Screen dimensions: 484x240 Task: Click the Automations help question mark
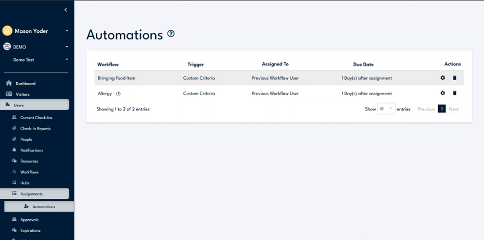point(171,34)
